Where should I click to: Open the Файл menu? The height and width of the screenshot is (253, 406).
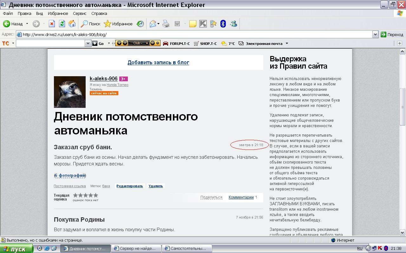(8, 14)
